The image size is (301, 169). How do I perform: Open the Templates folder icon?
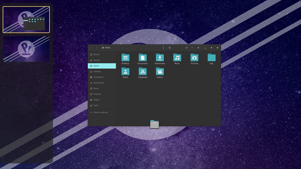pyautogui.click(x=143, y=71)
